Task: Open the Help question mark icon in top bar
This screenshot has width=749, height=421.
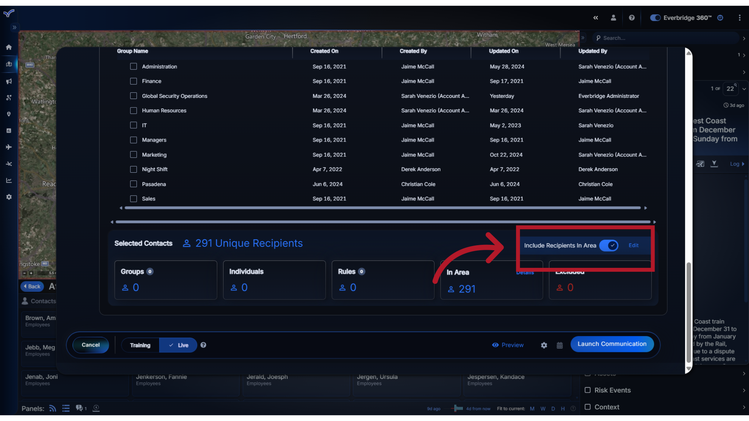Action: point(632,18)
